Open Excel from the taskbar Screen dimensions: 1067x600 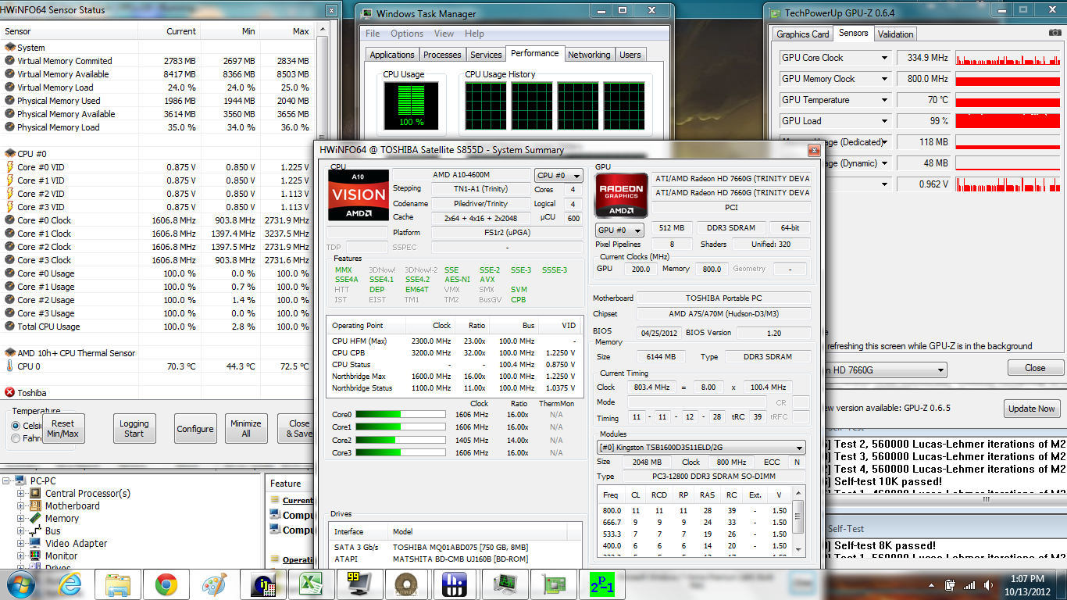click(310, 584)
